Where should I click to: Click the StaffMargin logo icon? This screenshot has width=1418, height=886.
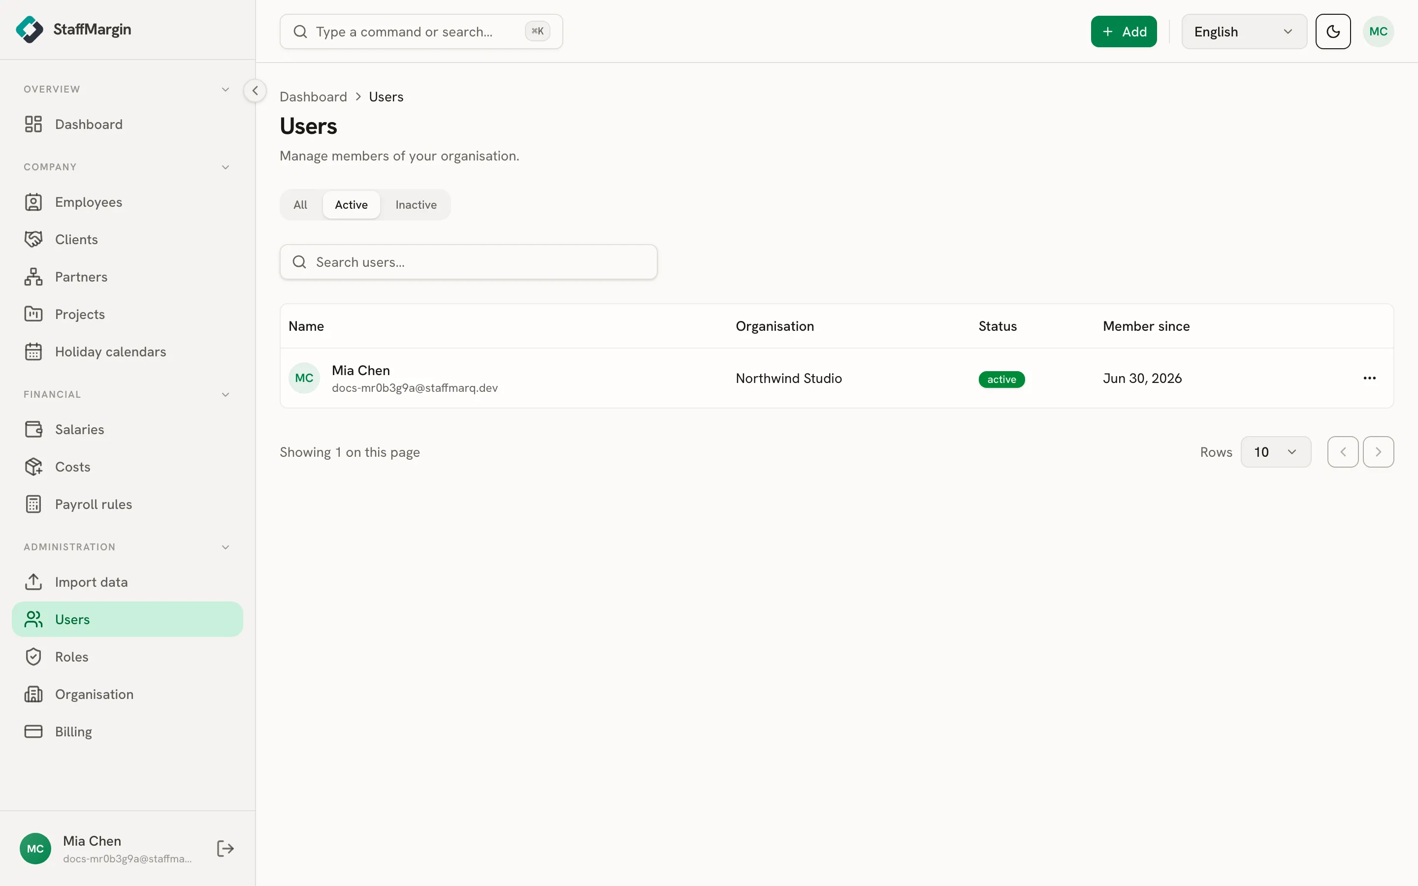30,30
